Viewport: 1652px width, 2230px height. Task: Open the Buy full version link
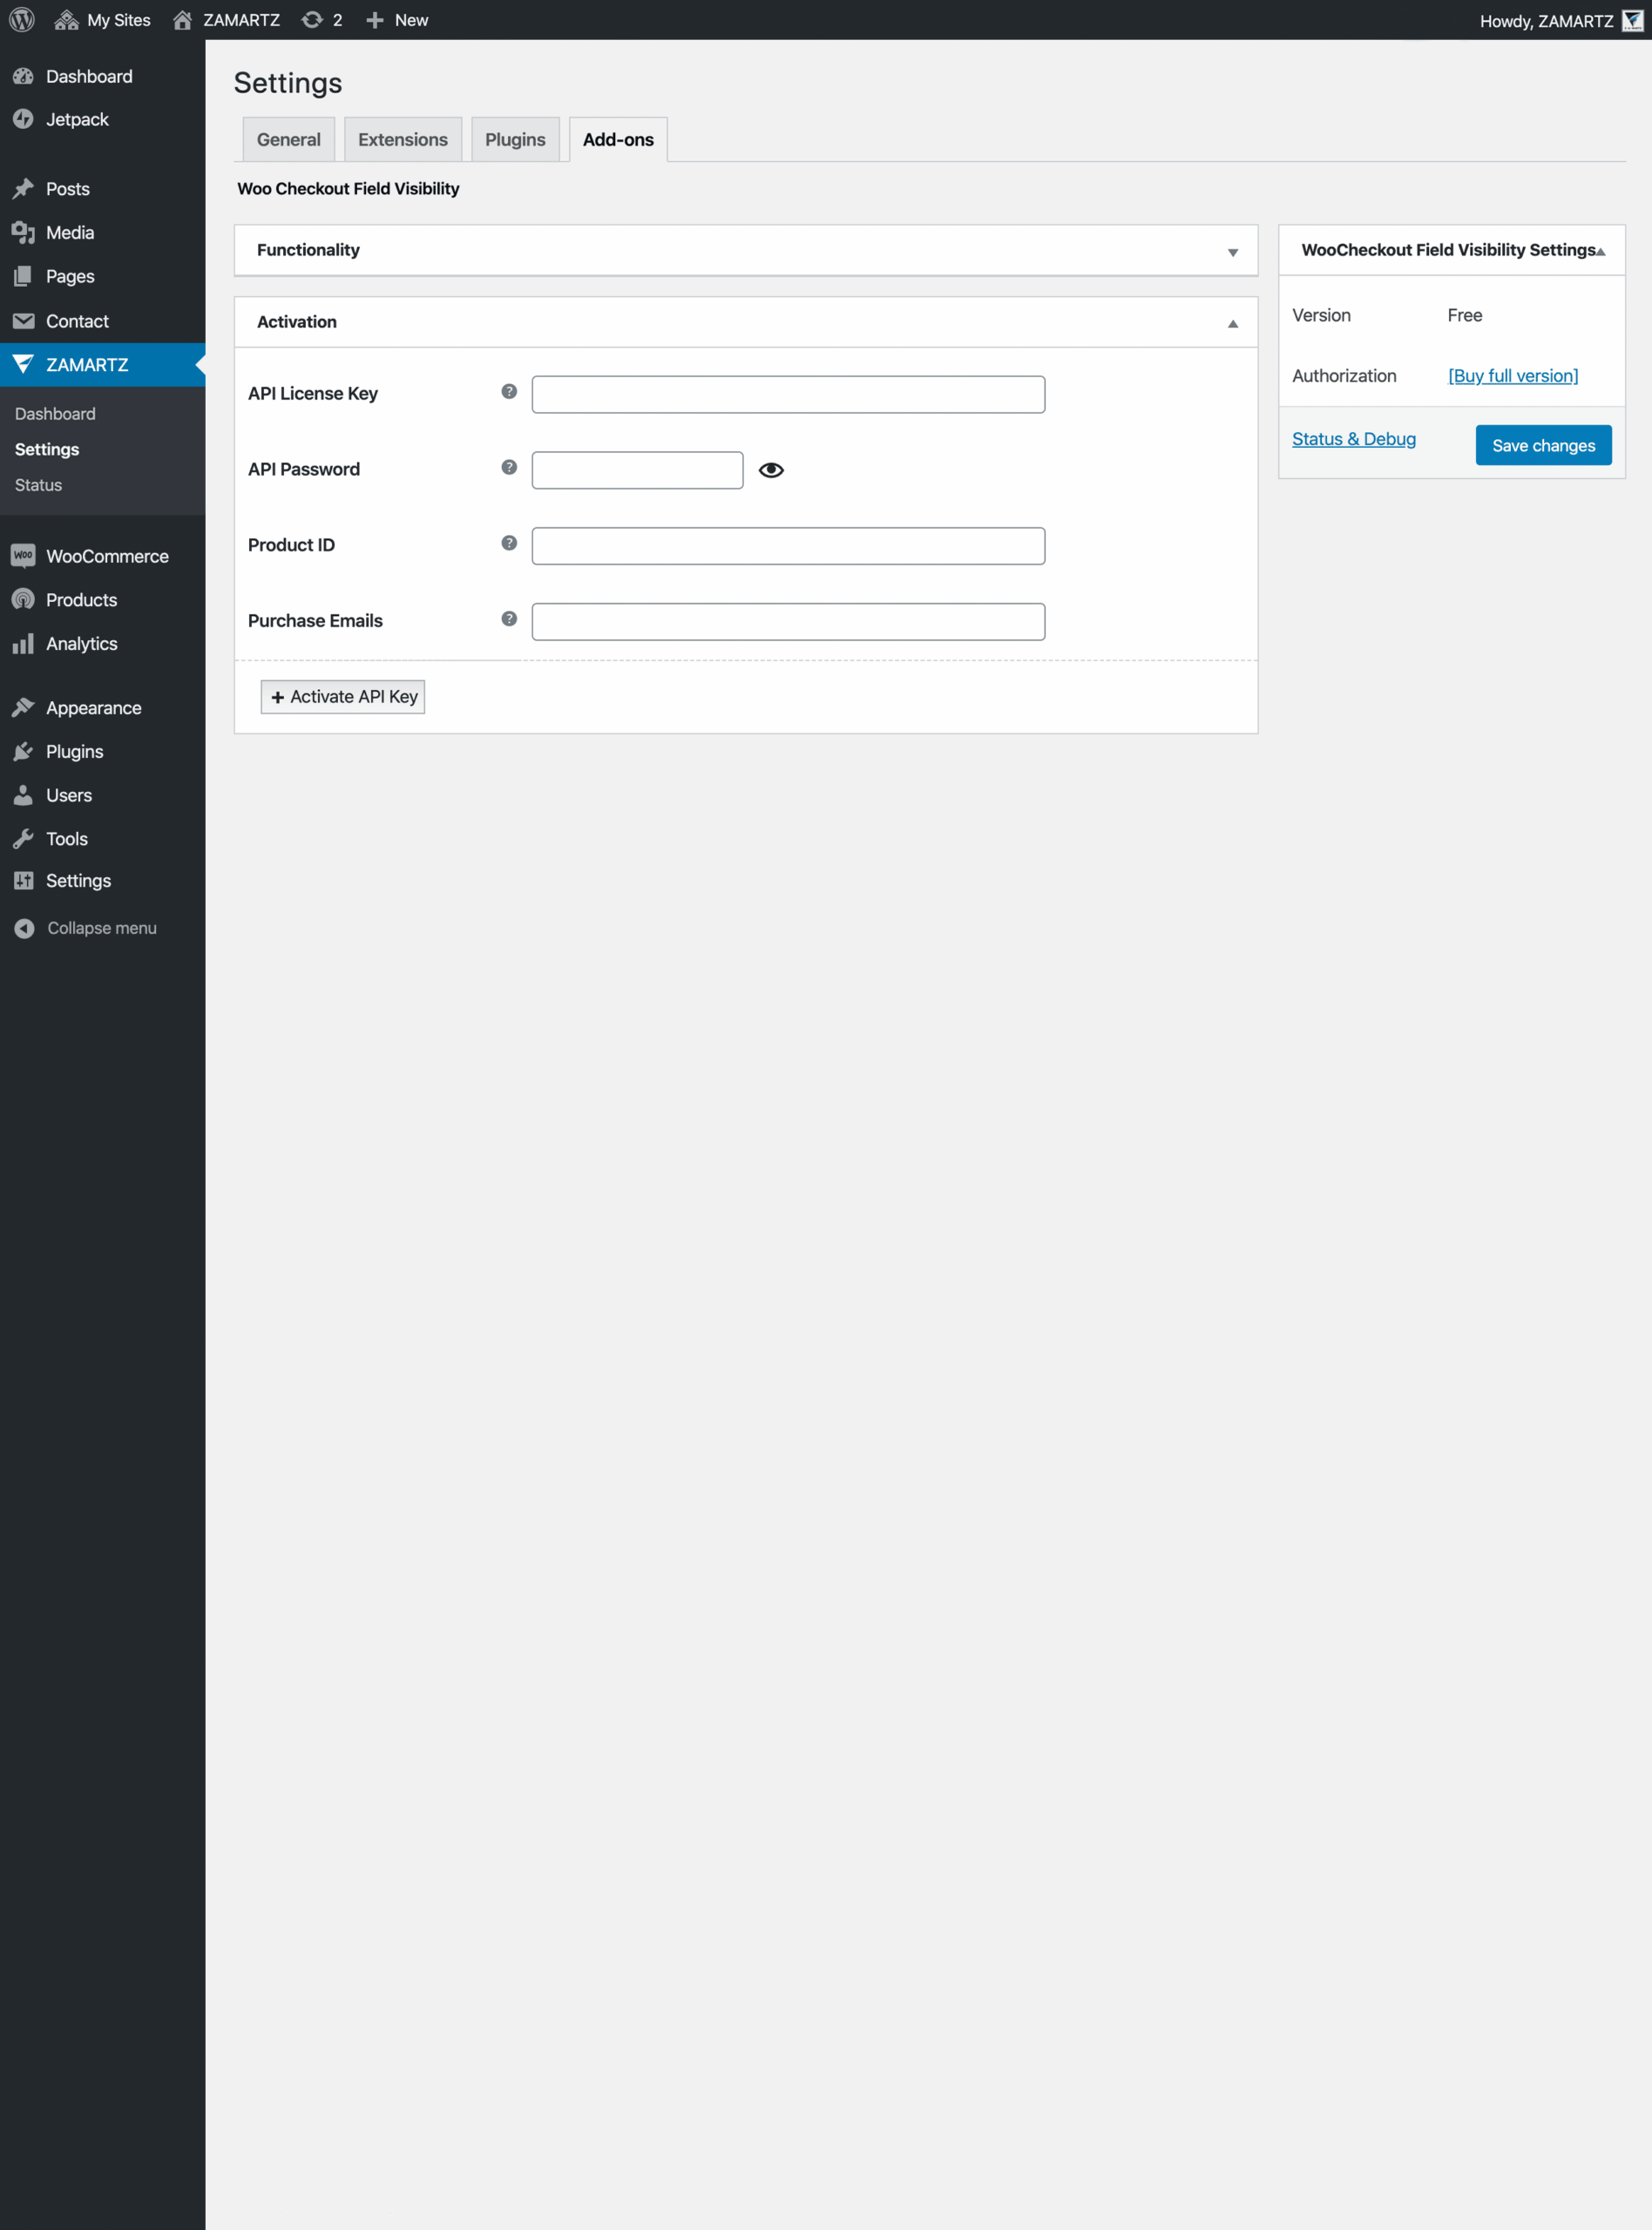pos(1512,375)
